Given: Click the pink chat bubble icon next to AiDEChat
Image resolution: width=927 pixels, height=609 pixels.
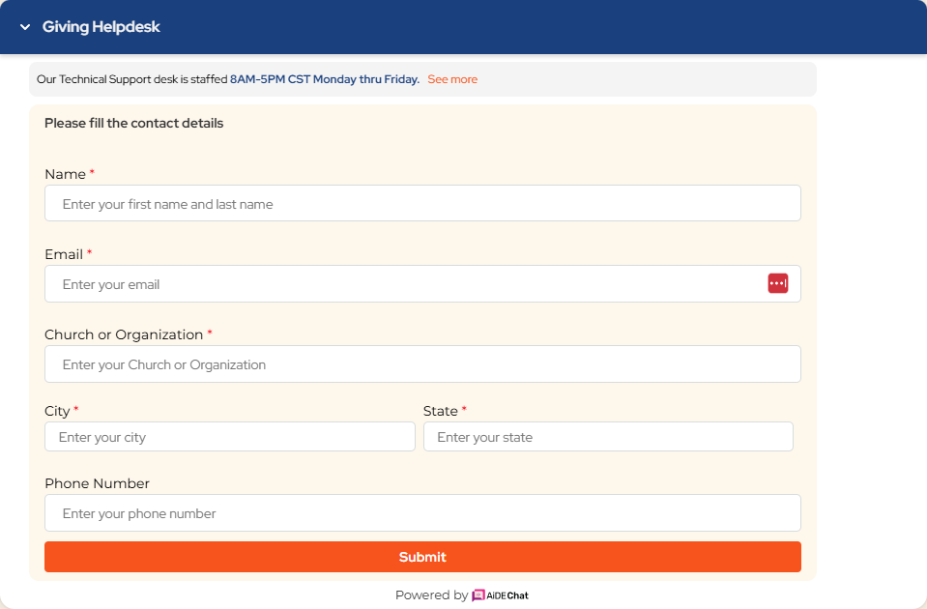Looking at the screenshot, I should tap(478, 595).
